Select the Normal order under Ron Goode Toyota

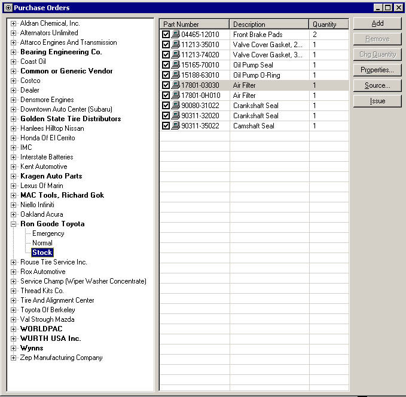click(42, 243)
